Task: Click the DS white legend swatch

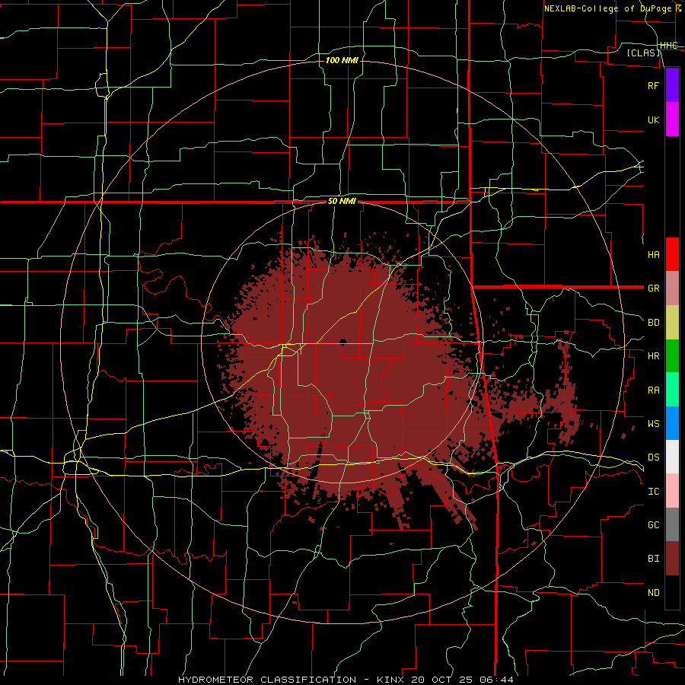Action: (672, 457)
